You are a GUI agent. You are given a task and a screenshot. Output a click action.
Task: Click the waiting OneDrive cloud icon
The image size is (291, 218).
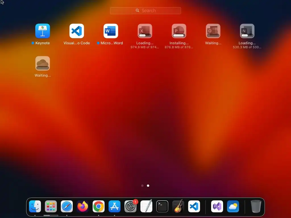(x=43, y=63)
